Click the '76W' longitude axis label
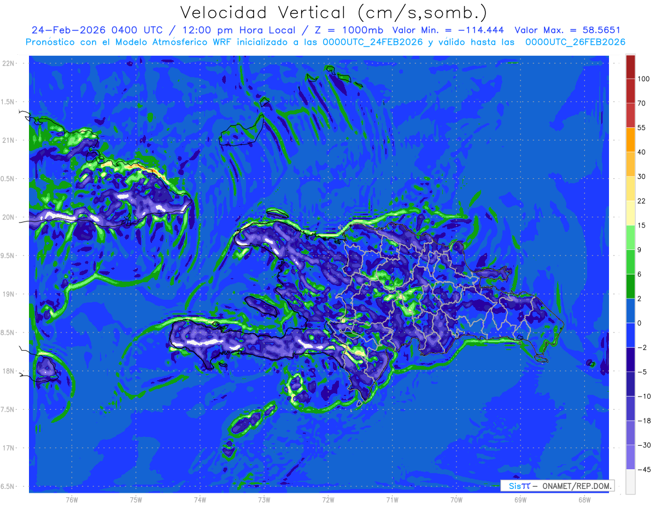The width and height of the screenshot is (656, 507). [72, 499]
